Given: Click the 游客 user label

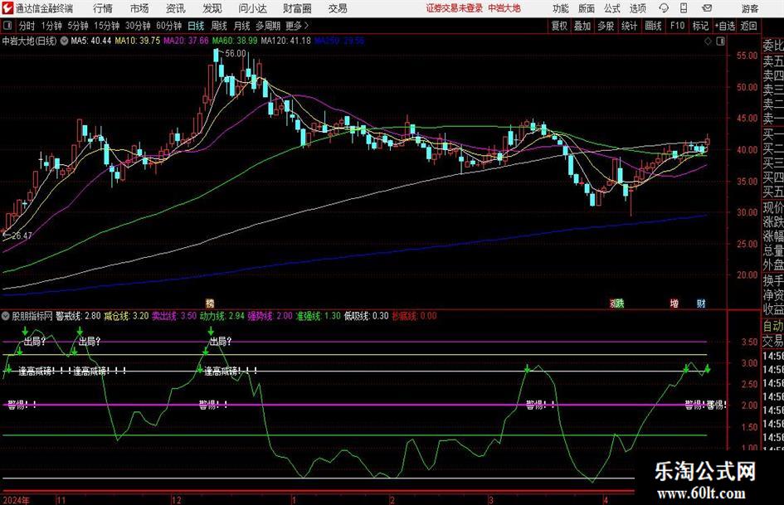Looking at the screenshot, I should [x=749, y=8].
